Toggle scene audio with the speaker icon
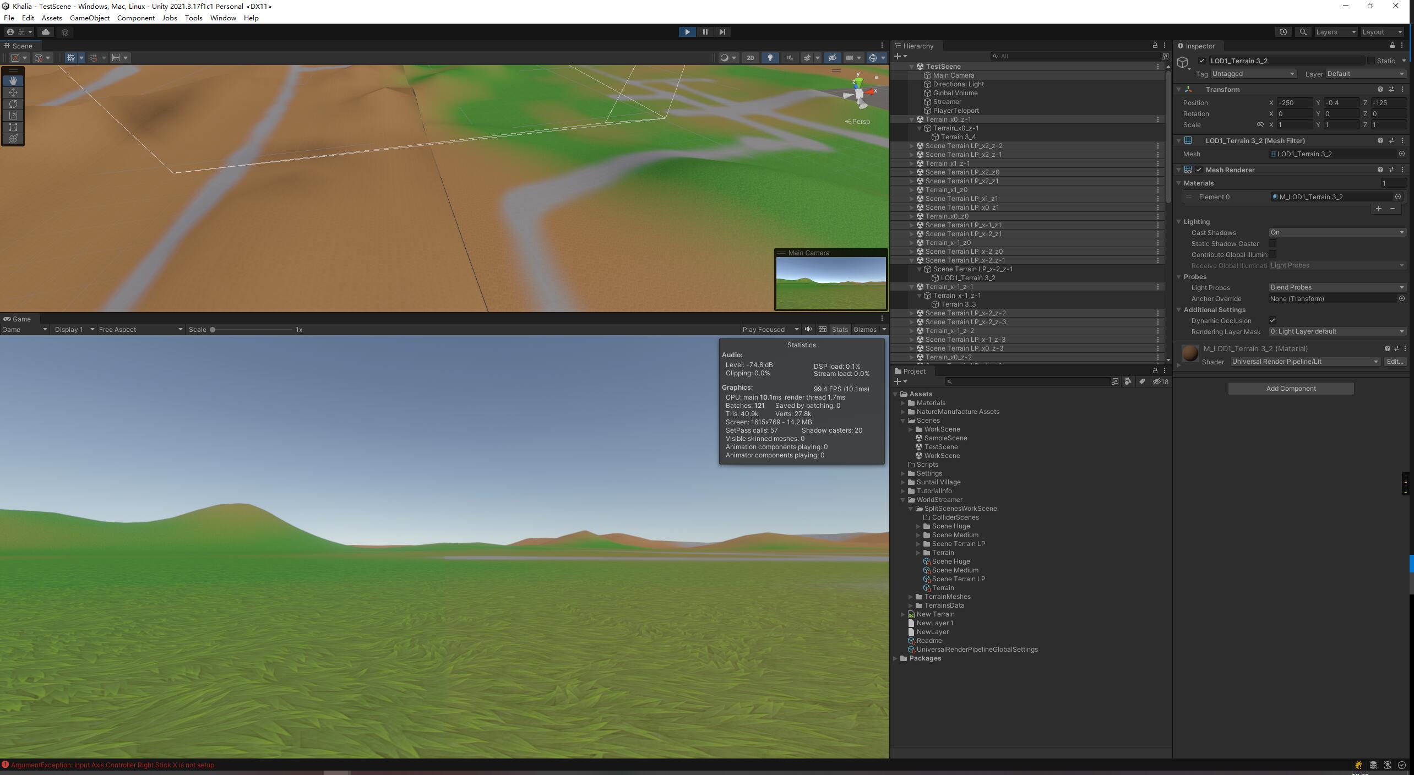The image size is (1414, 775). click(790, 58)
